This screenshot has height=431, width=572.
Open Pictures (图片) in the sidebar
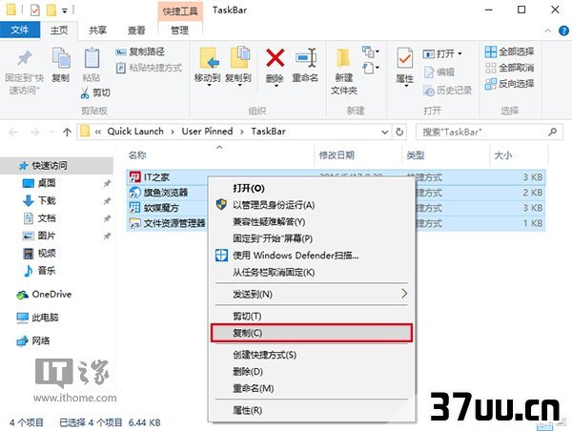tap(47, 236)
